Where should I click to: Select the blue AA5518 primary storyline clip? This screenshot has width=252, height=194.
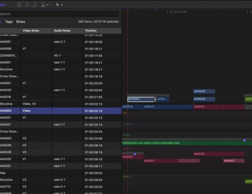click(x=133, y=107)
